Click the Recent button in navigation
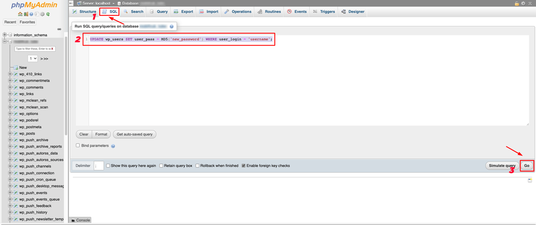Image resolution: width=536 pixels, height=225 pixels. pyautogui.click(x=10, y=22)
